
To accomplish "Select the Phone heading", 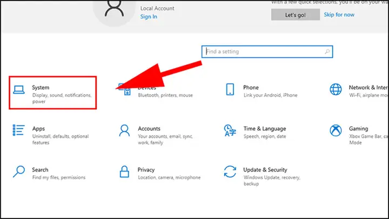I will pos(251,88).
